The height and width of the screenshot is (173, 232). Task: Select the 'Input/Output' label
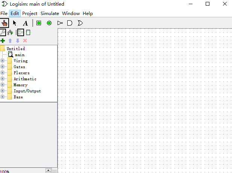tap(27, 91)
